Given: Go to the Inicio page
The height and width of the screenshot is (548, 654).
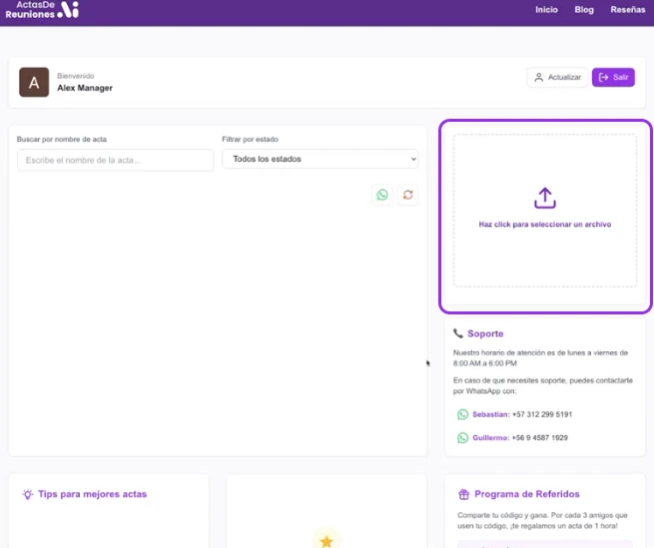Looking at the screenshot, I should click(x=546, y=10).
